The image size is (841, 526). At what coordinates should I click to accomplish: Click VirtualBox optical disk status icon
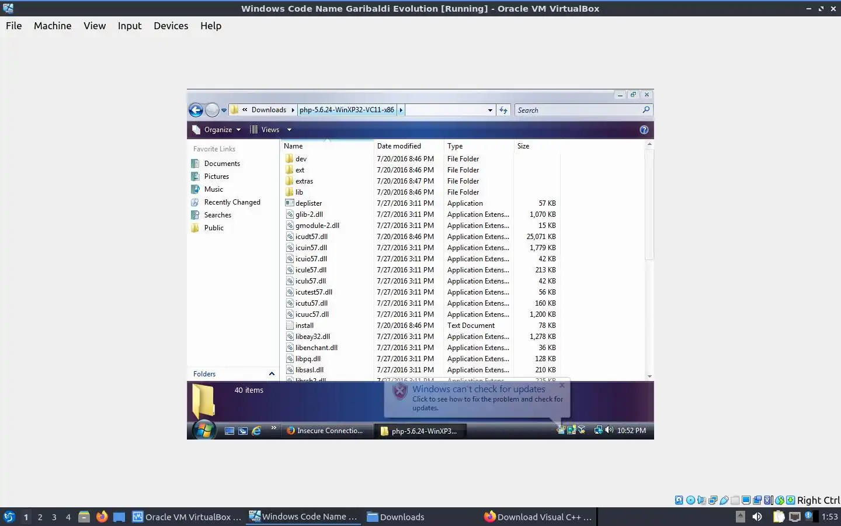(690, 500)
